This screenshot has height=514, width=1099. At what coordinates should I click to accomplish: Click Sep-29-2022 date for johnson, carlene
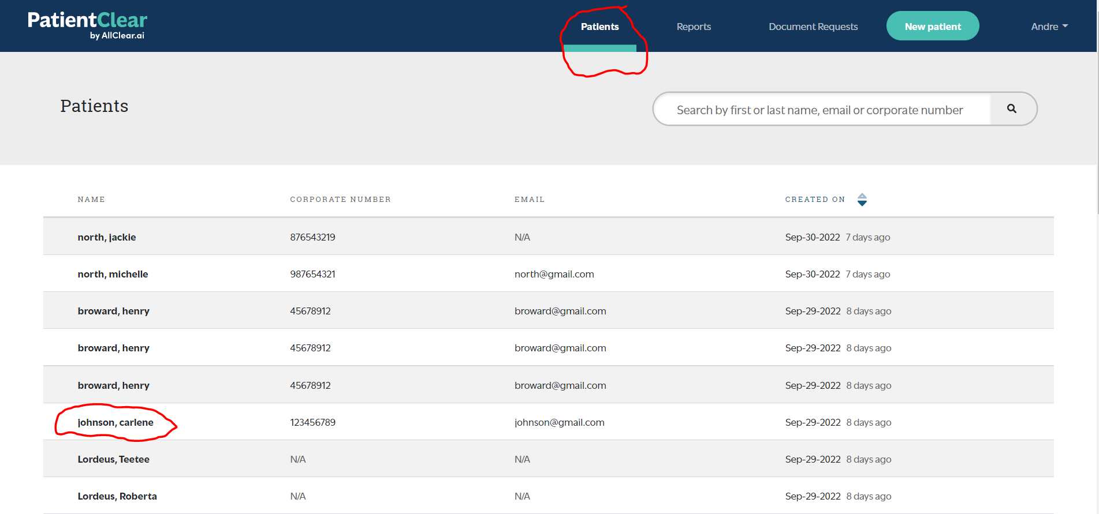pos(813,422)
